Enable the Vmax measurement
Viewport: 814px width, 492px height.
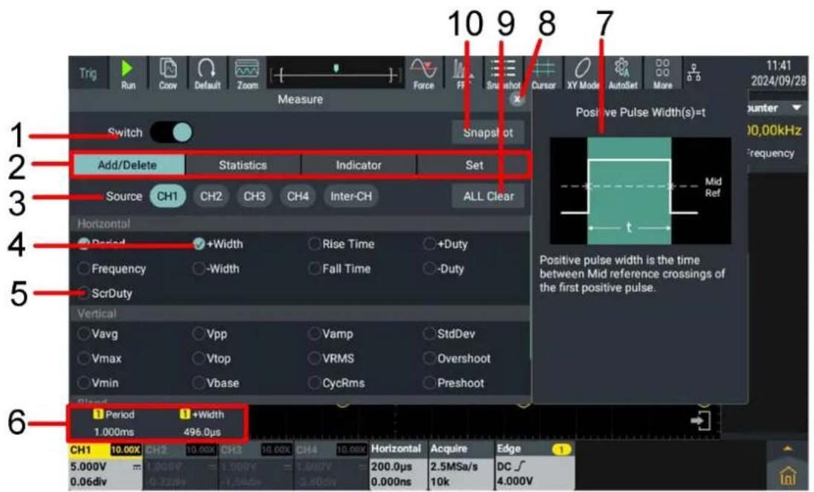(83, 358)
